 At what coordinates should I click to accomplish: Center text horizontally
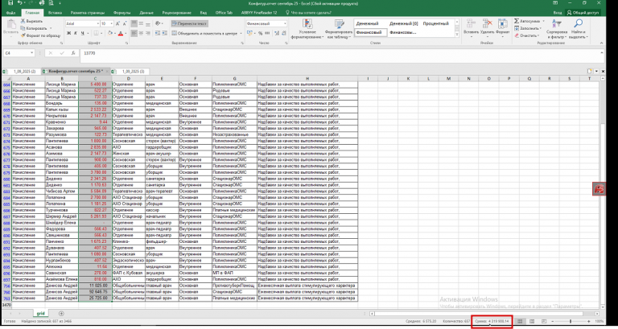pyautogui.click(x=141, y=34)
